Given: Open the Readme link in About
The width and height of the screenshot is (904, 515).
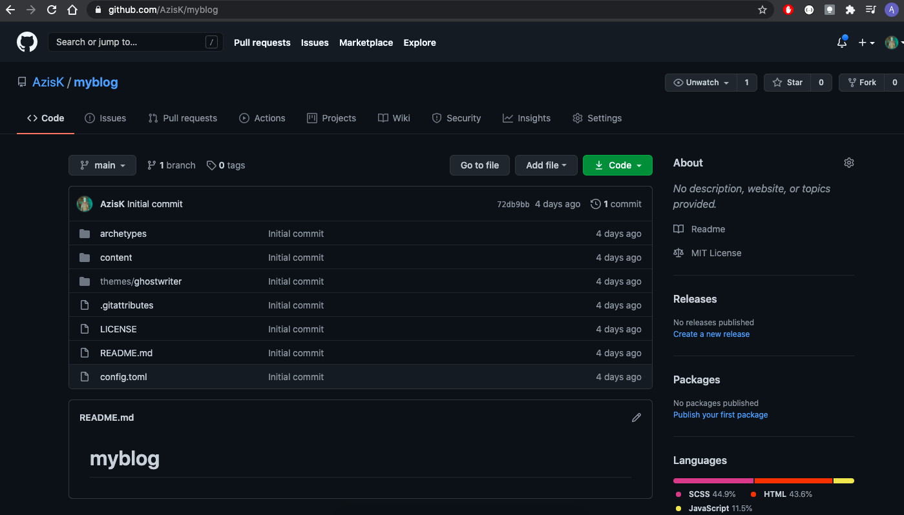Looking at the screenshot, I should (699, 229).
